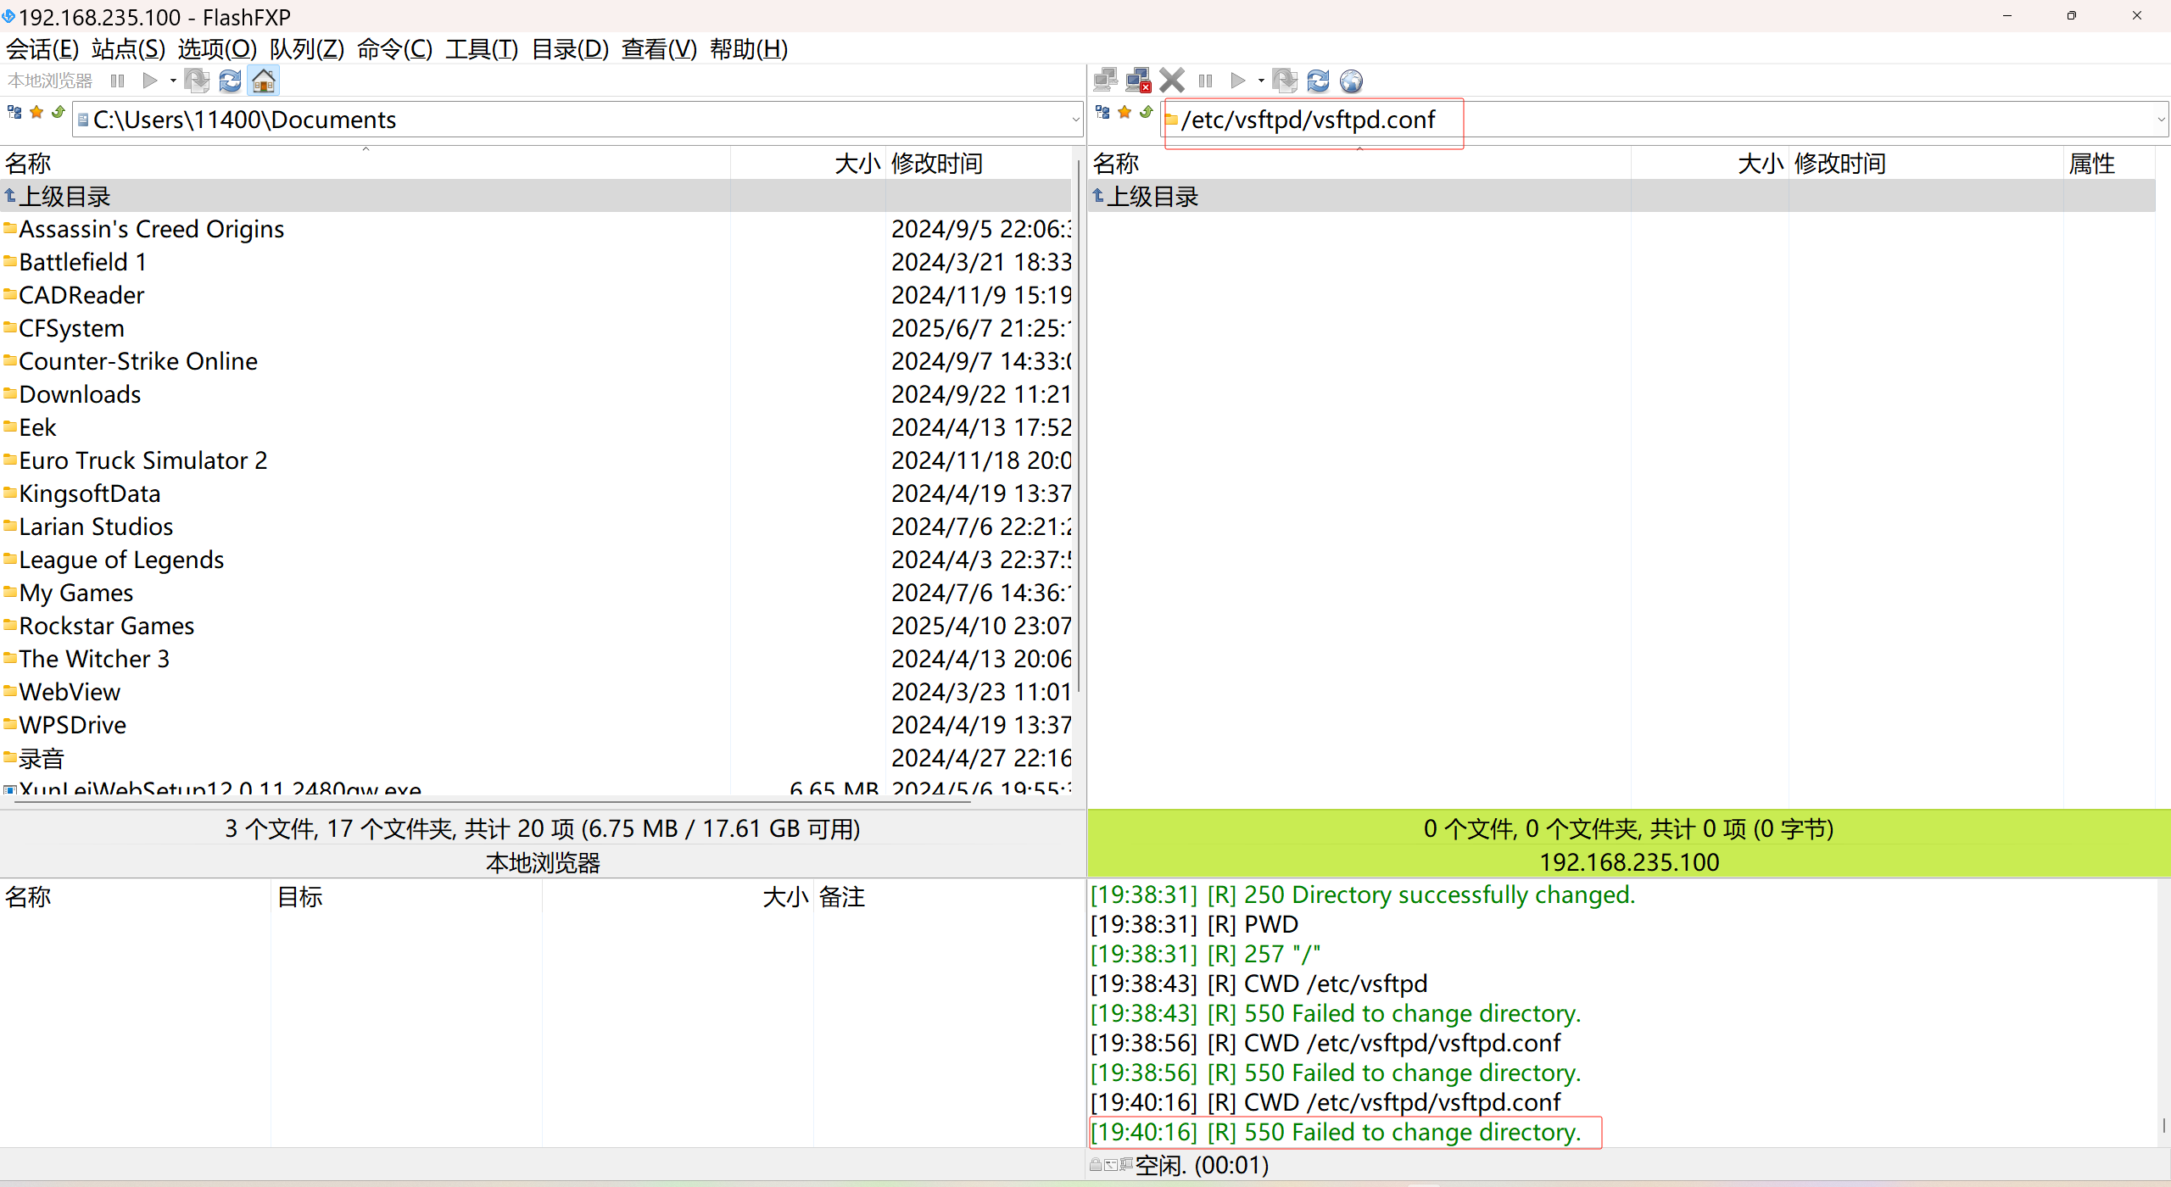Screen dimensions: 2171x1187
Task: Expand the remote path history dropdown
Action: (x=2161, y=120)
